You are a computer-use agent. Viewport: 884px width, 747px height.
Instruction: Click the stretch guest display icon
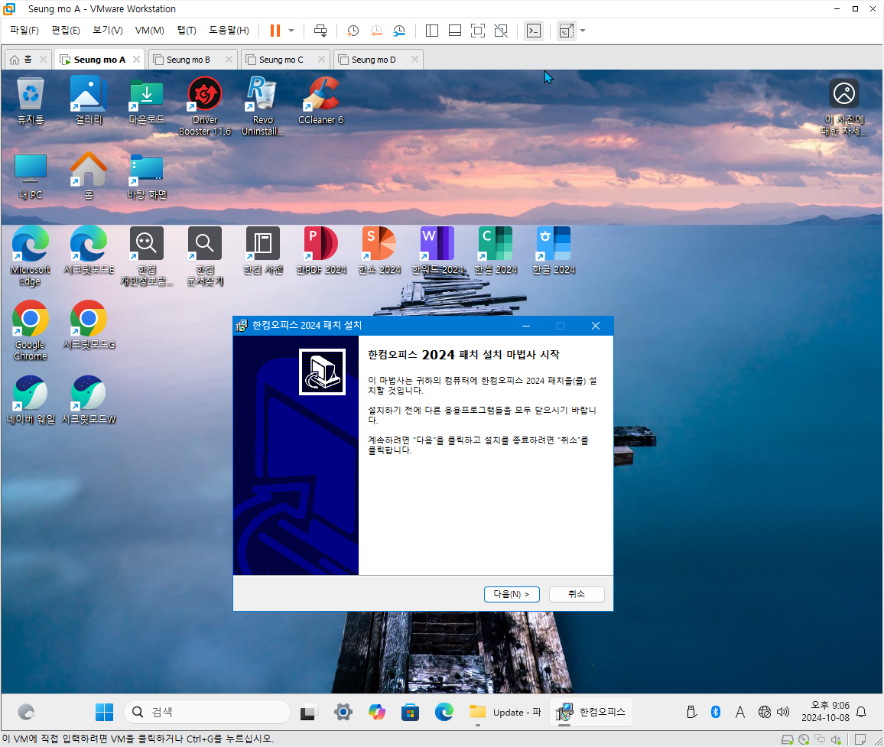tap(566, 31)
